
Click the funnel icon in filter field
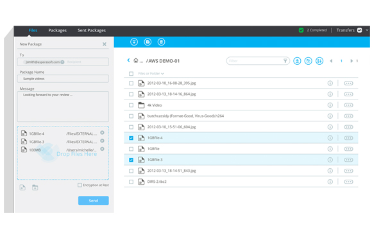[285, 61]
